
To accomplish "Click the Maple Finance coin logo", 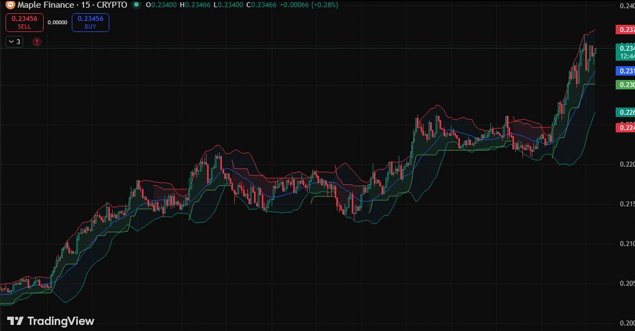I will tap(10, 5).
